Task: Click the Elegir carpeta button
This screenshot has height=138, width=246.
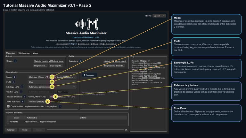Action: (56, 66)
